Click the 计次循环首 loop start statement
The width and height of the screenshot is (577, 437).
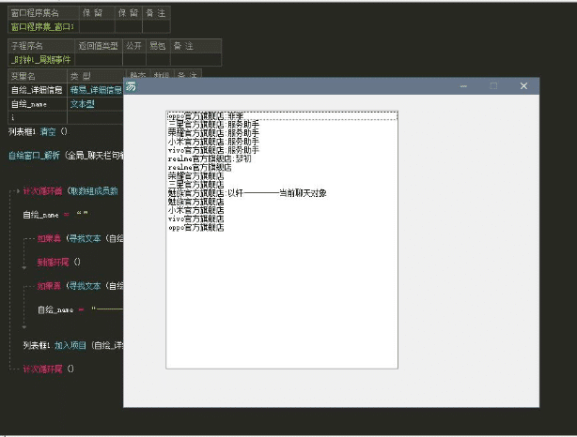[x=42, y=191]
